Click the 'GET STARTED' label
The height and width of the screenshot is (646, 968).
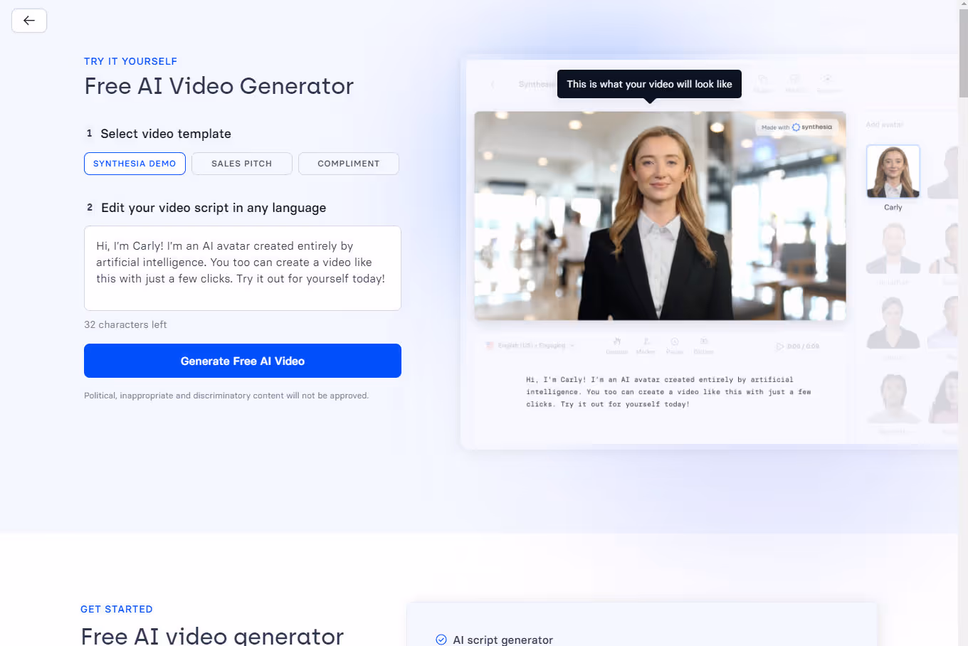click(x=117, y=609)
